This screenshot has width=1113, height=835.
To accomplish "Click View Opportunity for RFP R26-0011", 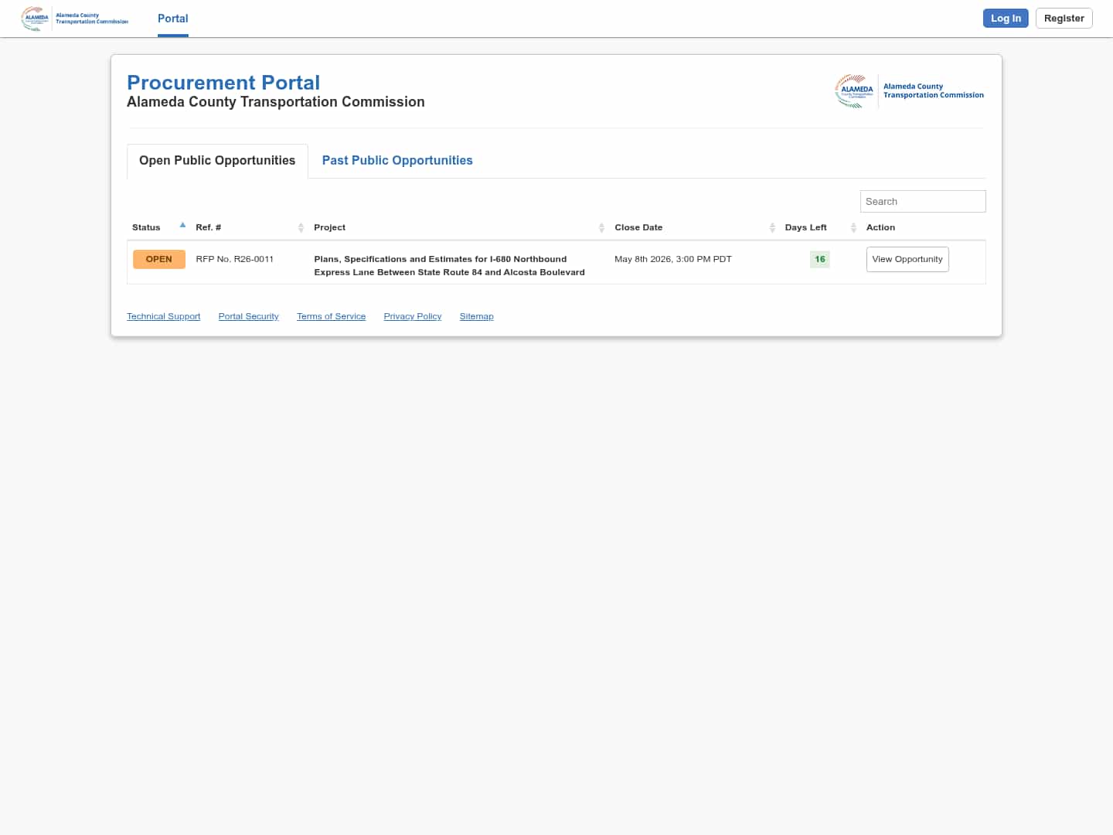I will coord(907,259).
